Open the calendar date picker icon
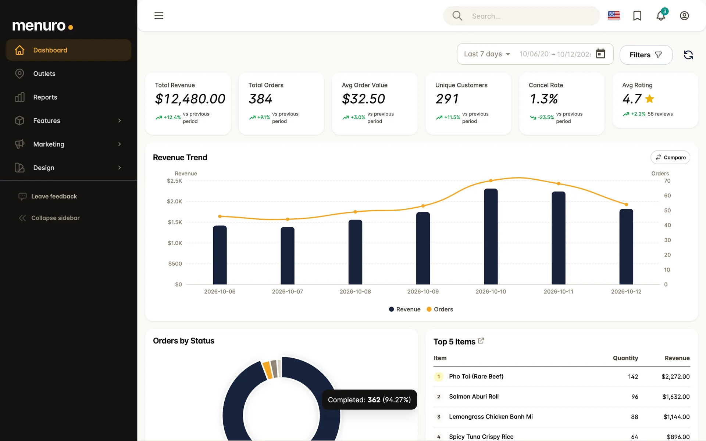The height and width of the screenshot is (441, 706). point(600,54)
